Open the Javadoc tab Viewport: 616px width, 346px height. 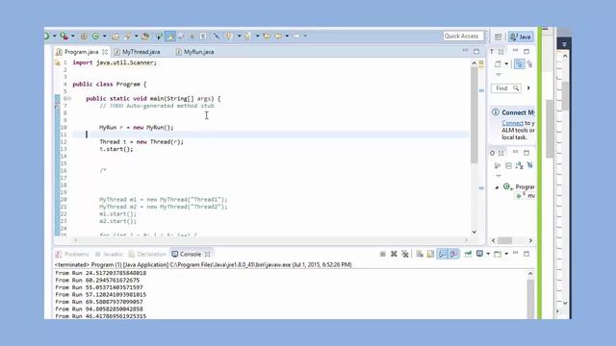tap(109, 254)
